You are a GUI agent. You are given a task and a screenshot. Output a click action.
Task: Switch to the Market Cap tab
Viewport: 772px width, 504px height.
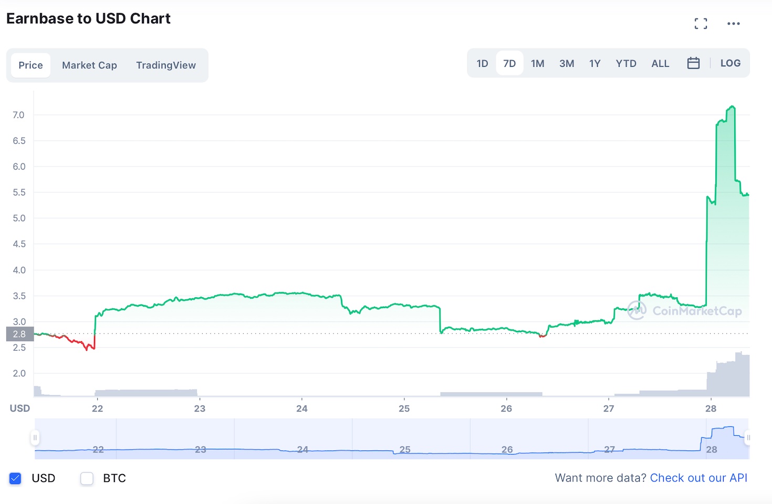(x=89, y=65)
